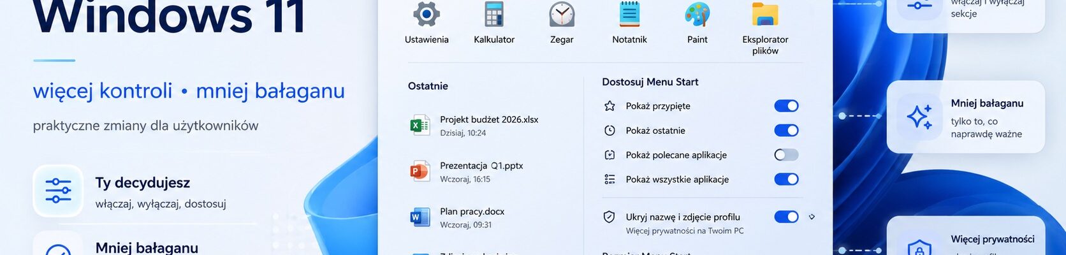Click the Word icon for Plan pracy
This screenshot has height=255, width=1066.
point(420,217)
